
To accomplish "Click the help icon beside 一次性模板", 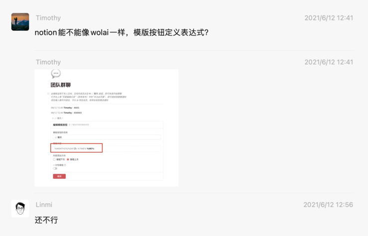I will [x=65, y=165].
